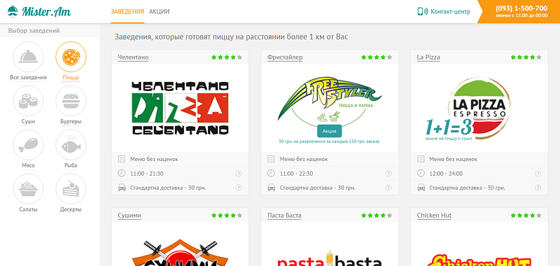
Task: Select the Десерты cake category icon
Action: [x=71, y=189]
